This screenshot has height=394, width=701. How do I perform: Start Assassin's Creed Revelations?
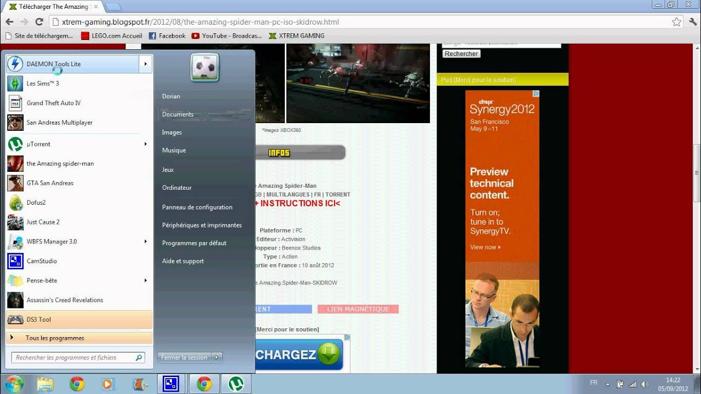click(x=79, y=300)
